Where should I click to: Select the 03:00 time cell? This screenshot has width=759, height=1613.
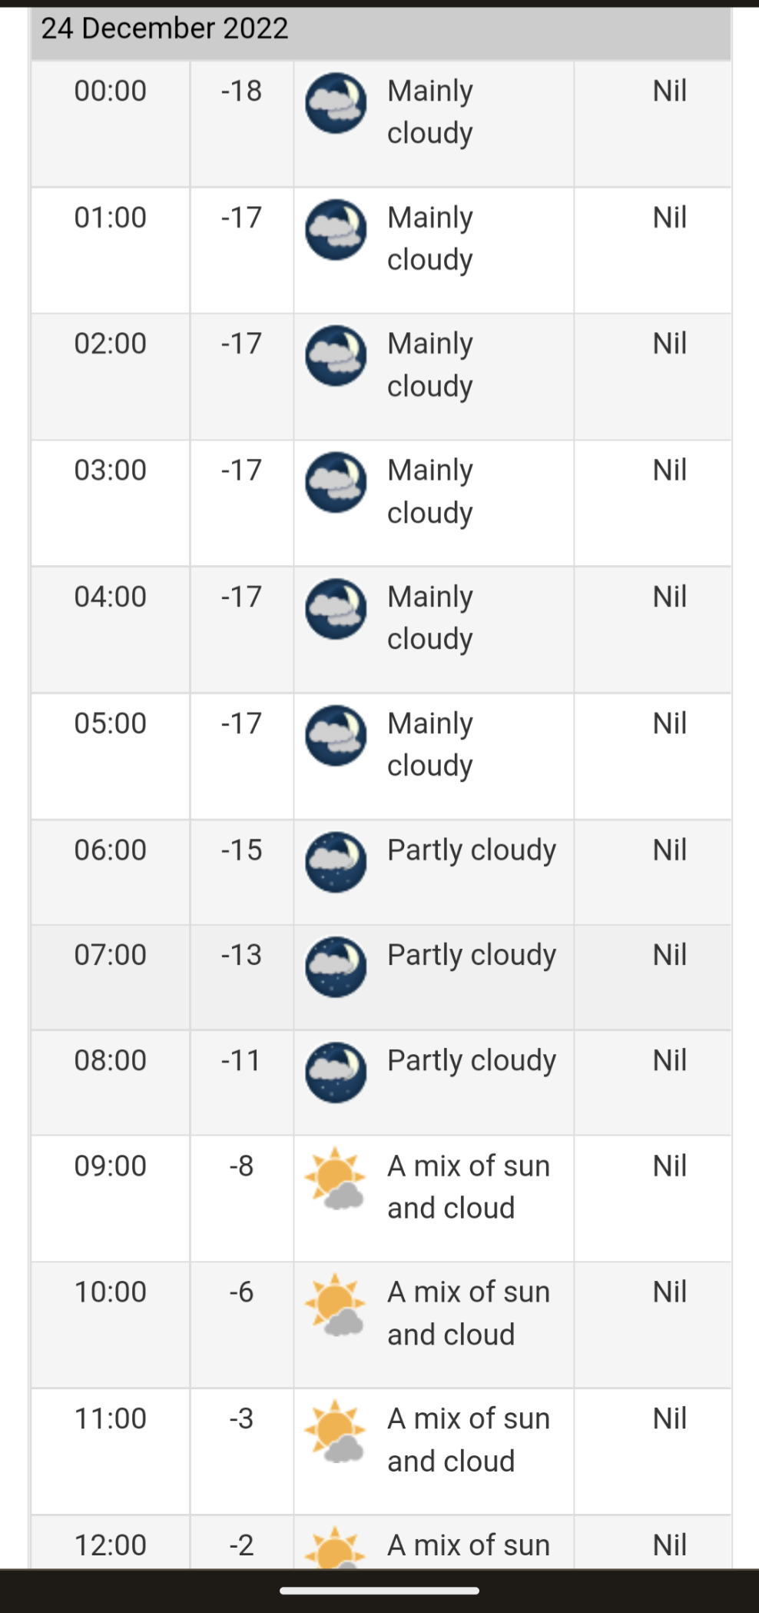point(111,471)
